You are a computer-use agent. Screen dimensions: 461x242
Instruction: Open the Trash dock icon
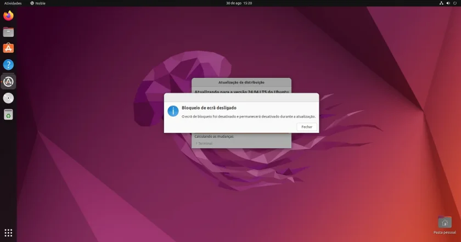click(x=8, y=115)
